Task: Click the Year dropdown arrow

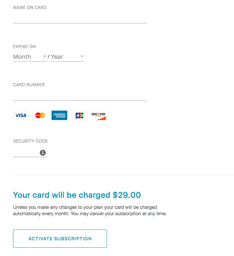Action: 82,56
